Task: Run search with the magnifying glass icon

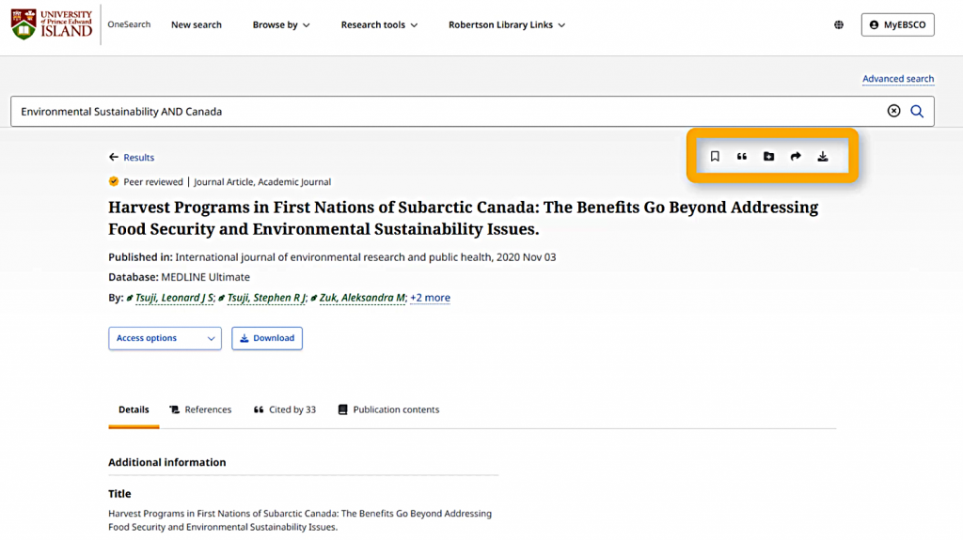Action: [917, 111]
